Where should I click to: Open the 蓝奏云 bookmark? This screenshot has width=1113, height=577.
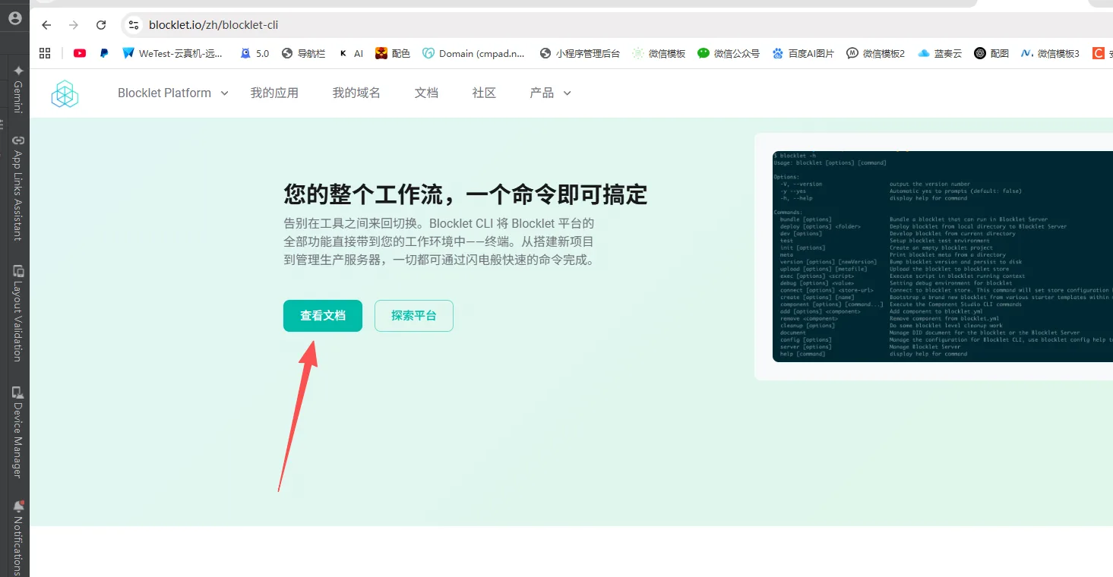(940, 53)
